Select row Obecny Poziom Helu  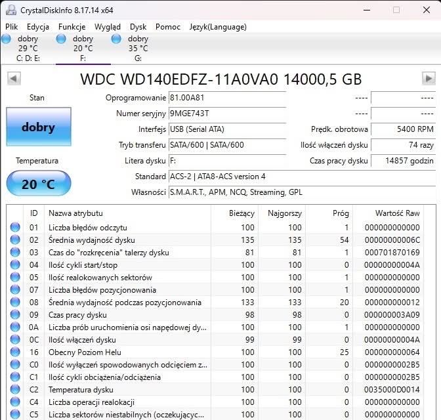click(x=215, y=352)
